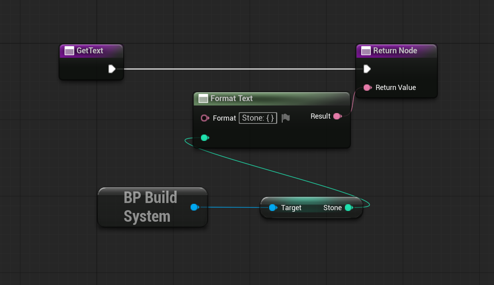Click the pink Result output pin

[337, 116]
